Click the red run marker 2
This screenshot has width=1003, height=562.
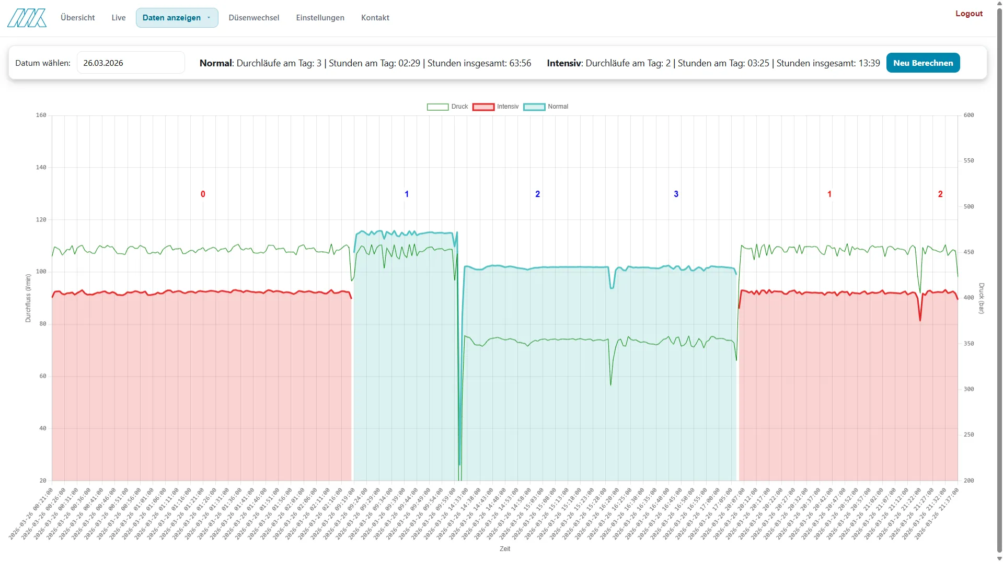pyautogui.click(x=940, y=194)
